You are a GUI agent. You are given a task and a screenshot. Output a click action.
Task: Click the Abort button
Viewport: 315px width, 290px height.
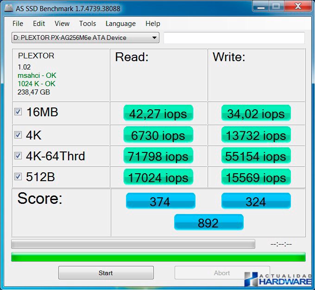(221, 273)
